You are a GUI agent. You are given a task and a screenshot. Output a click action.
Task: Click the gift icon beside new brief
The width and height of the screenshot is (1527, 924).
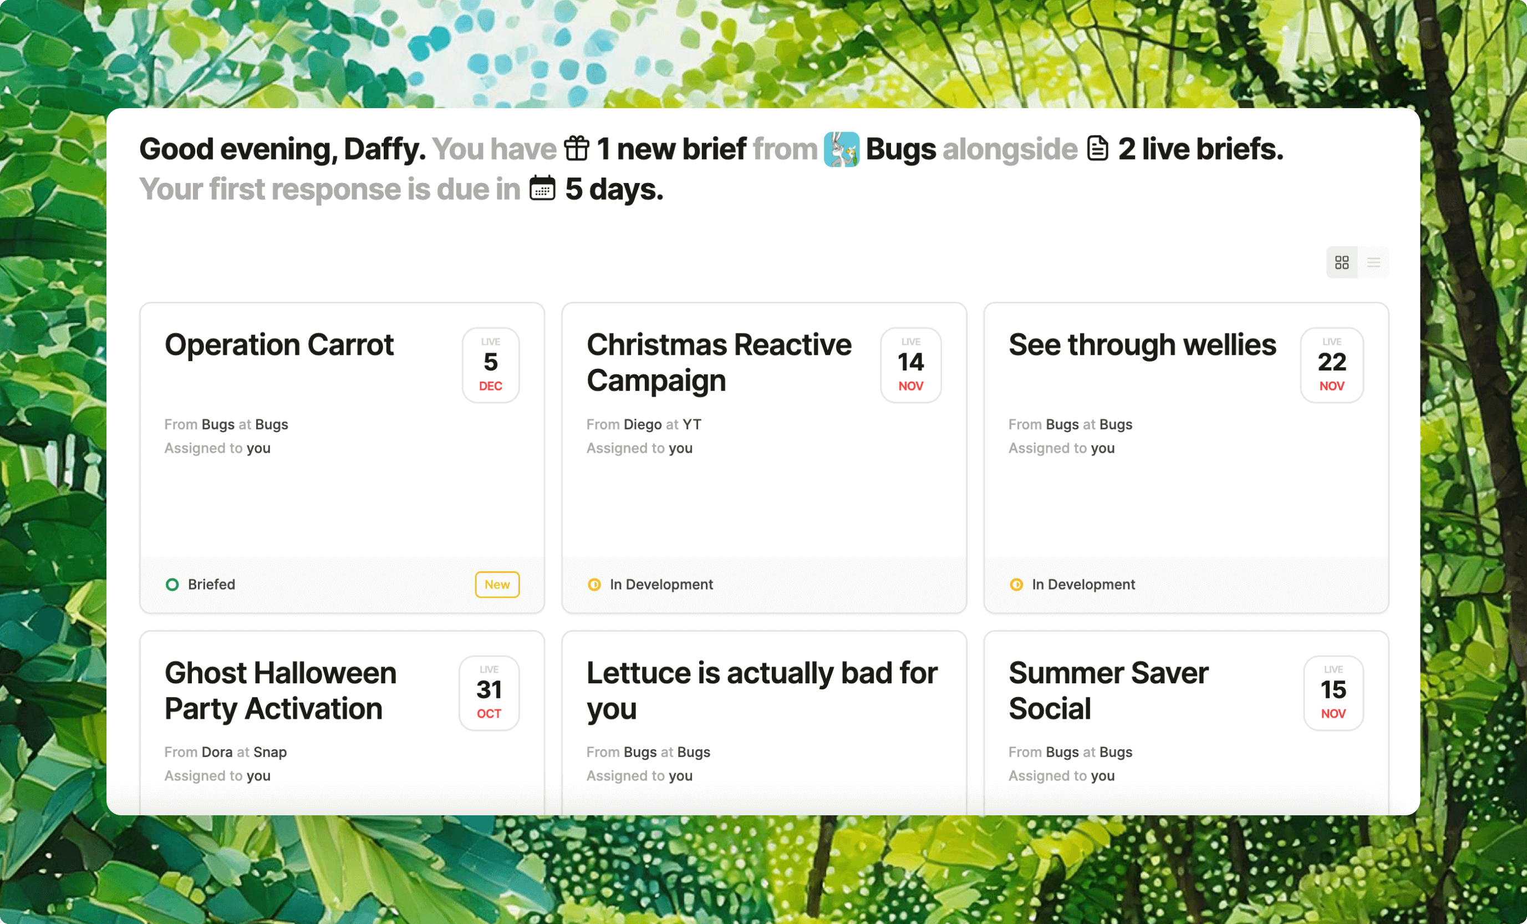[576, 149]
